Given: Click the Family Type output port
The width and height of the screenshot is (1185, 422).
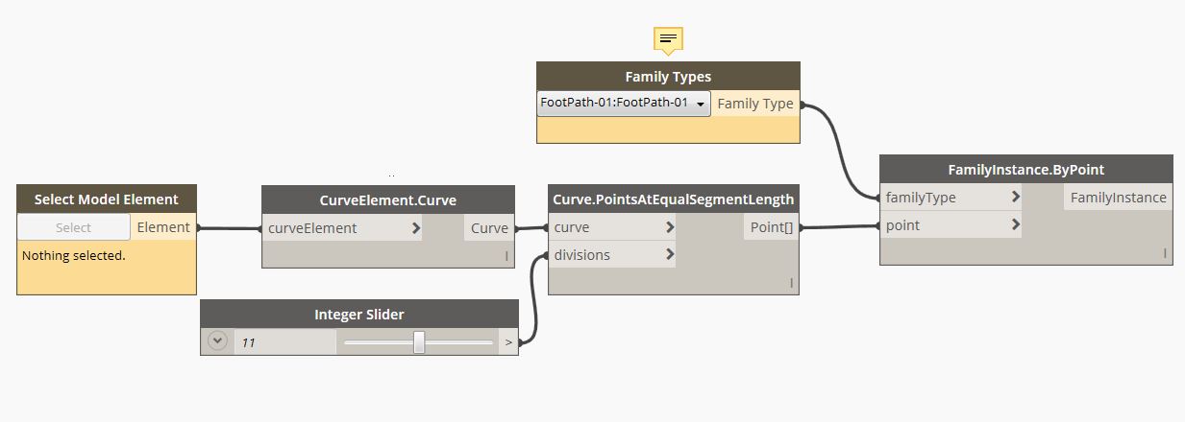Looking at the screenshot, I should [x=755, y=104].
